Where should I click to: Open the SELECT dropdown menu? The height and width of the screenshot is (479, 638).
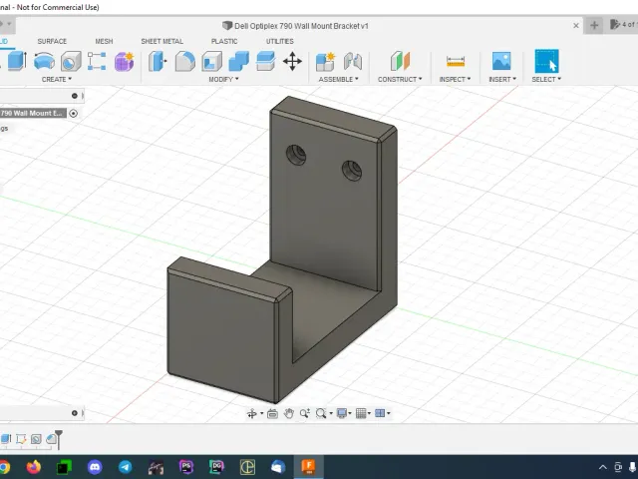[546, 79]
